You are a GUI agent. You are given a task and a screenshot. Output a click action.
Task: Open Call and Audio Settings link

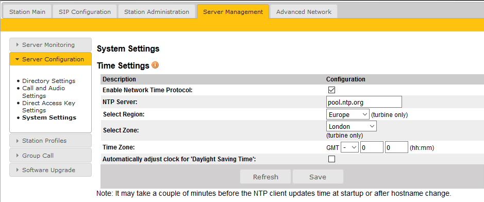(x=43, y=92)
